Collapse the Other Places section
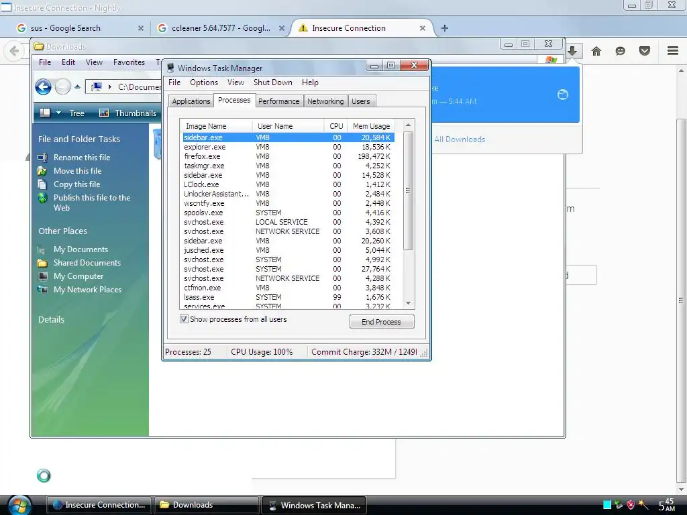687x515 pixels. click(62, 231)
